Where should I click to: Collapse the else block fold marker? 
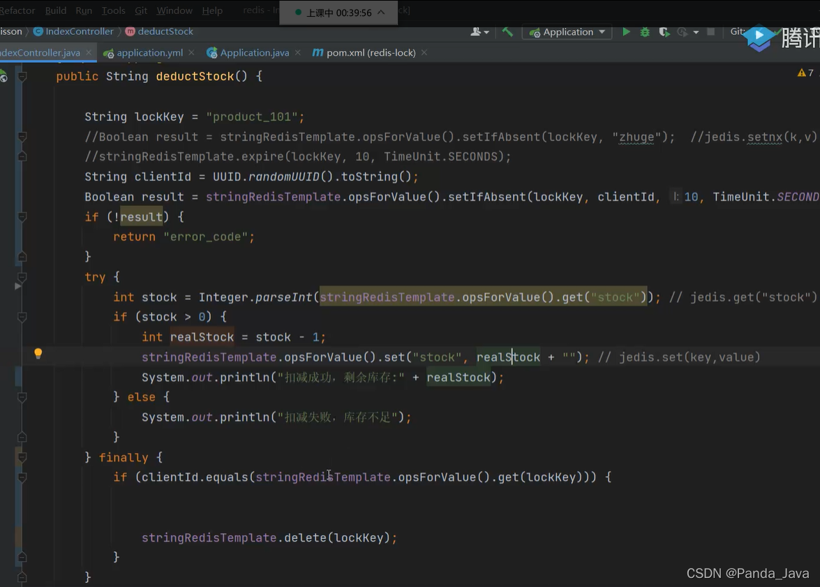pyautogui.click(x=22, y=398)
